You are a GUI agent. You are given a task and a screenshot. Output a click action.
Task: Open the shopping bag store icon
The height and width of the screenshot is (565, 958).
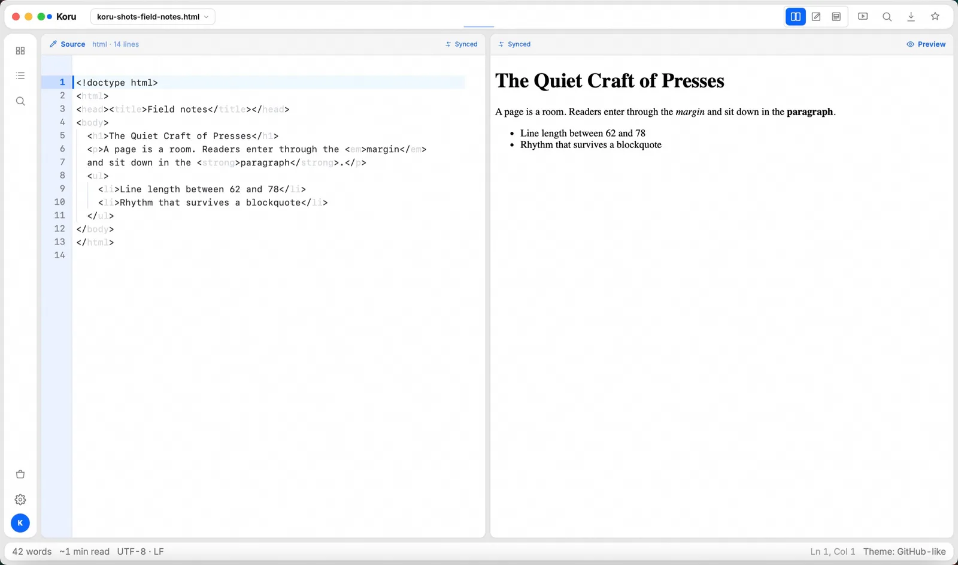pyautogui.click(x=20, y=475)
